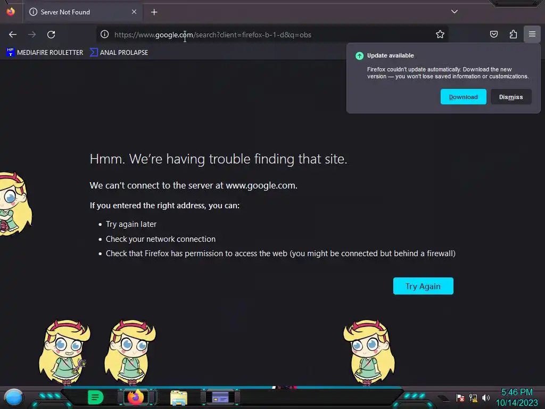Screen dimensions: 545x409
Task: Select the Server Not Found tab
Action: point(84,12)
